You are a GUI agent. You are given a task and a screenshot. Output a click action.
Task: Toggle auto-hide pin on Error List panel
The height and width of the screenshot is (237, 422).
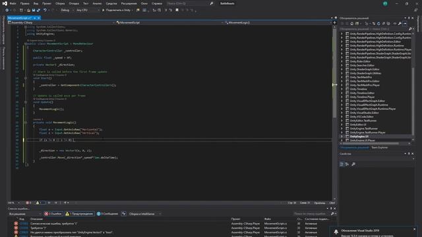[331, 209]
